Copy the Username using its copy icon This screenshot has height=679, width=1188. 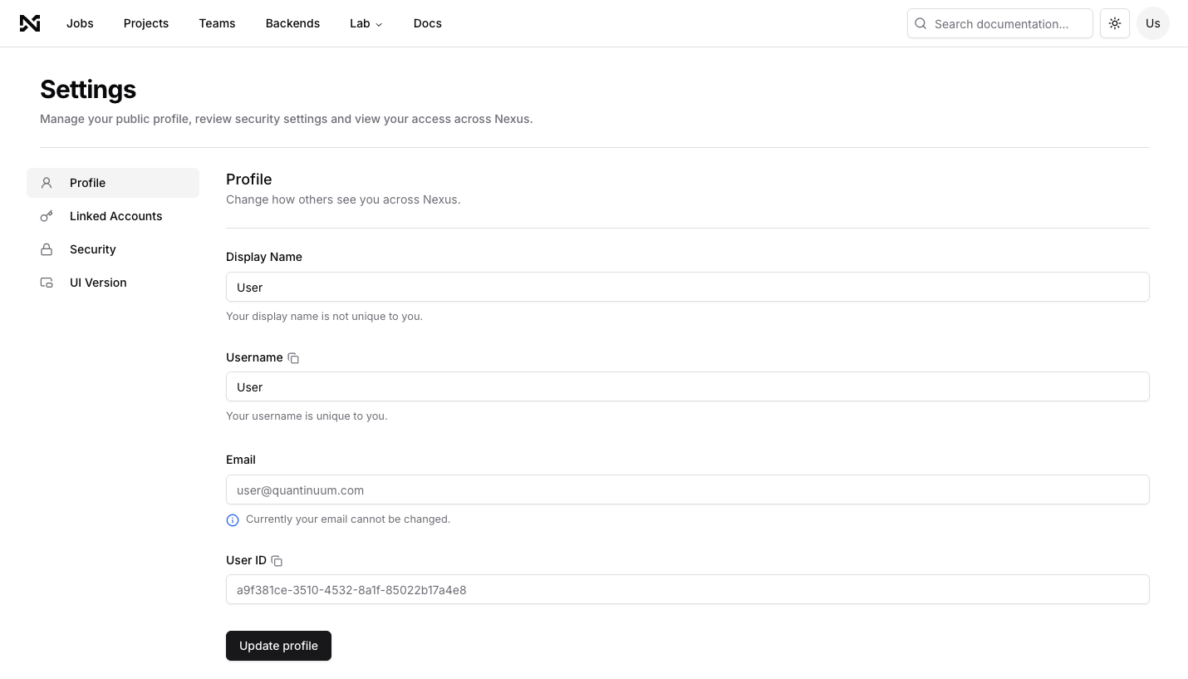pyautogui.click(x=293, y=357)
